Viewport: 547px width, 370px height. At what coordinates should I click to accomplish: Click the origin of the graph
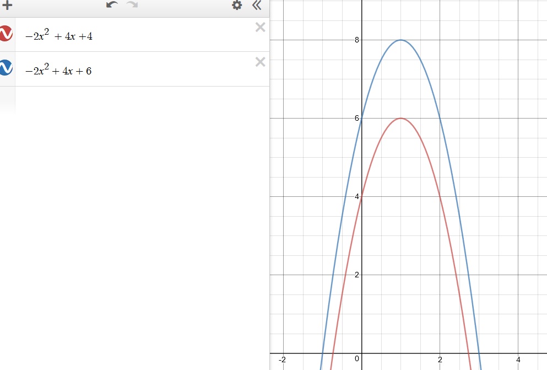pos(362,353)
